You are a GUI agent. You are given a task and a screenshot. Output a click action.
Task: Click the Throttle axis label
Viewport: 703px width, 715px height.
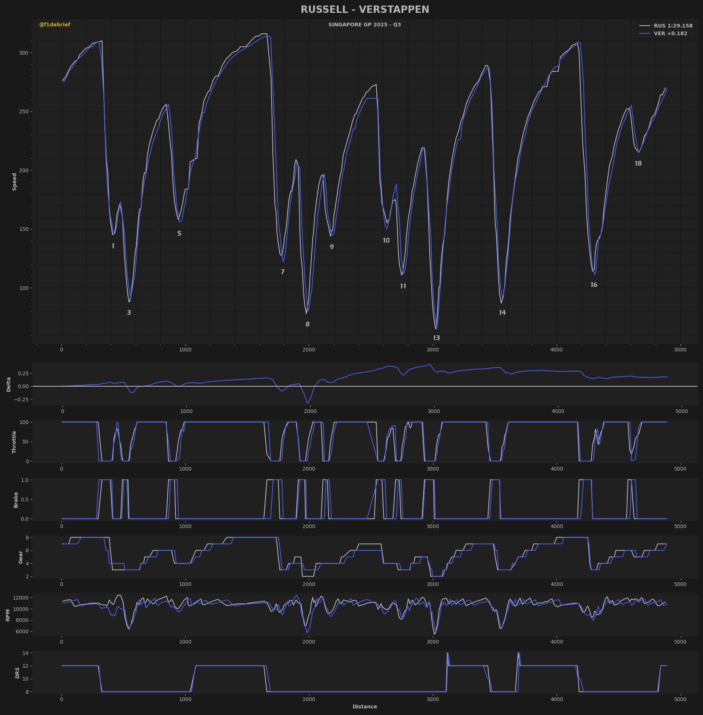14,442
